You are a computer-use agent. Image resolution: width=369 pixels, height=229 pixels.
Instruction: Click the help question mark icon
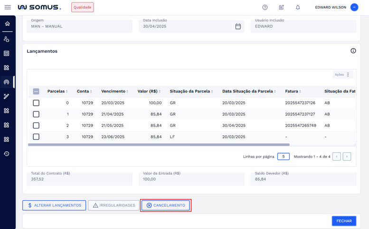[265, 8]
